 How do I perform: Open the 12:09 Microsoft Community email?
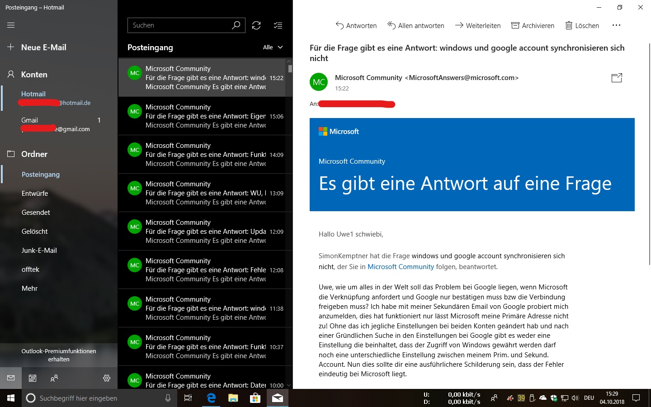pyautogui.click(x=203, y=231)
